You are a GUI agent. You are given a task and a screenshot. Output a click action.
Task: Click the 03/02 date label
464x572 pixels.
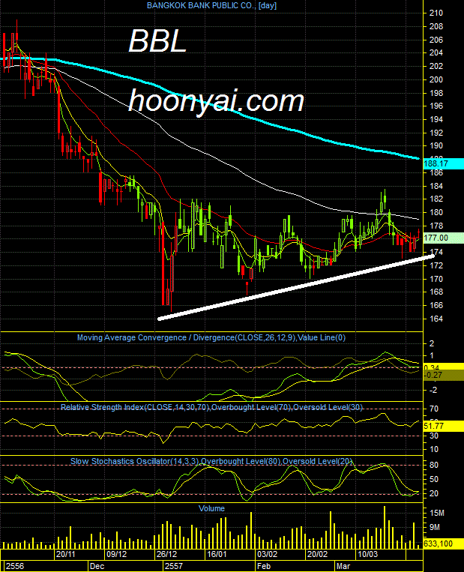[267, 555]
